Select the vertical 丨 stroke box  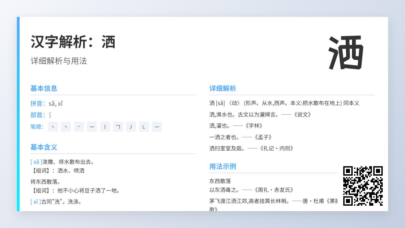[105, 127]
